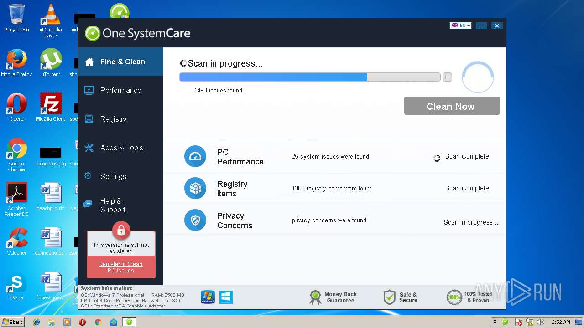Click the Safe & Secure shield badge

coord(400,297)
